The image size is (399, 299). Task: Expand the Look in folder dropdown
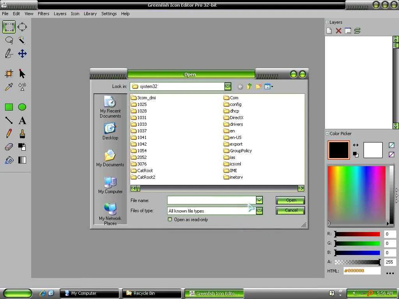228,86
